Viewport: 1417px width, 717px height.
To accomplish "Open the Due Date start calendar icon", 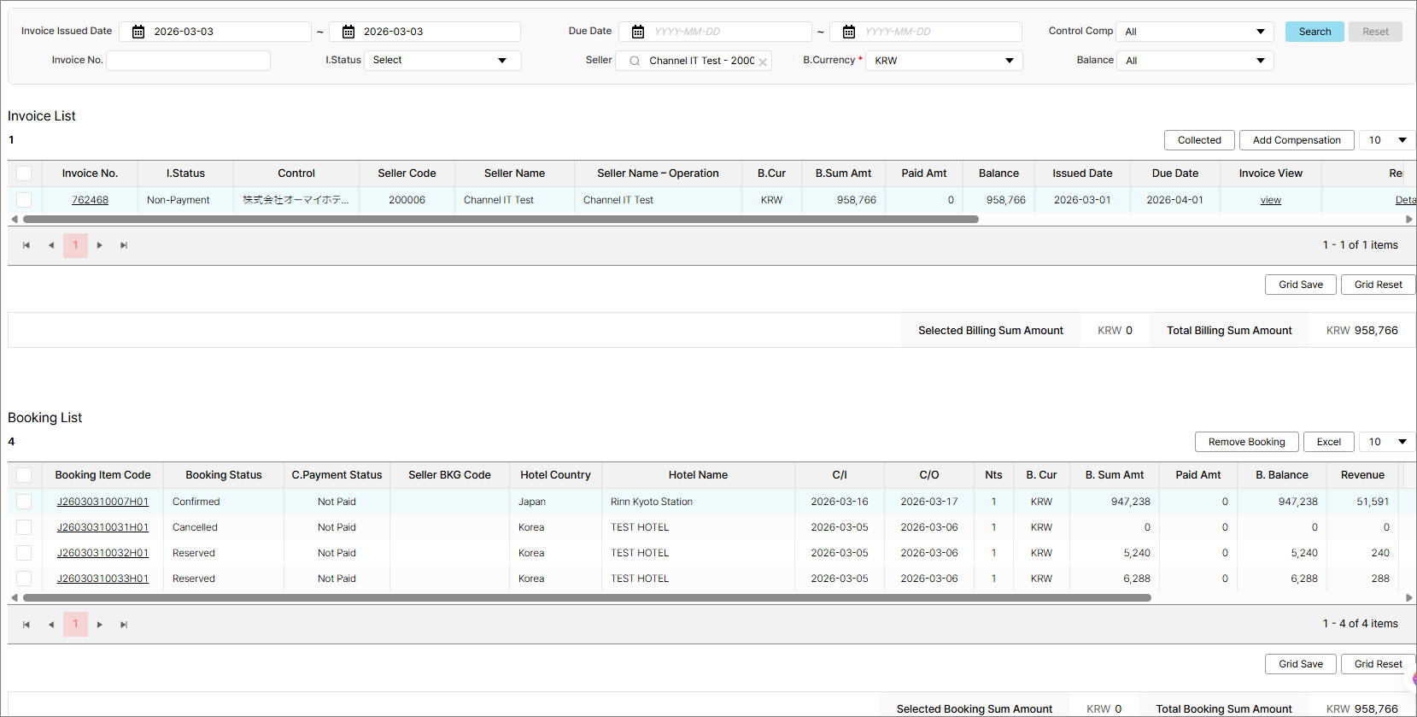I will click(638, 32).
